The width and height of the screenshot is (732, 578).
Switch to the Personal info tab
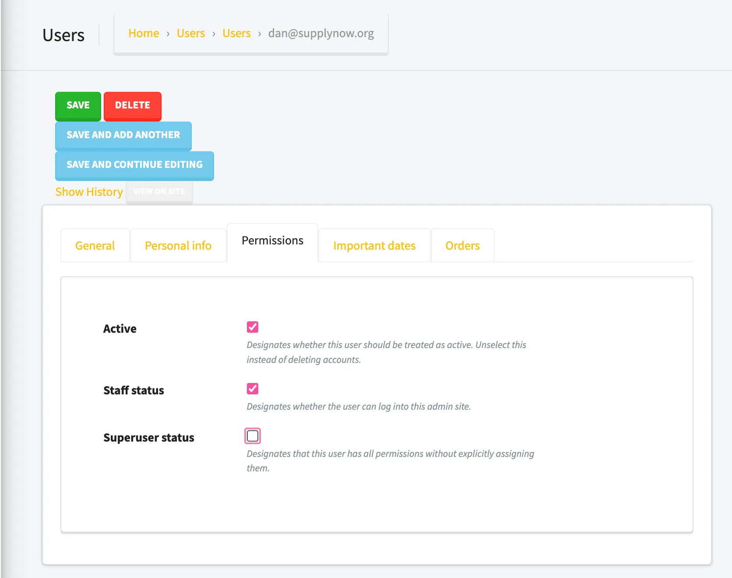pyautogui.click(x=178, y=245)
